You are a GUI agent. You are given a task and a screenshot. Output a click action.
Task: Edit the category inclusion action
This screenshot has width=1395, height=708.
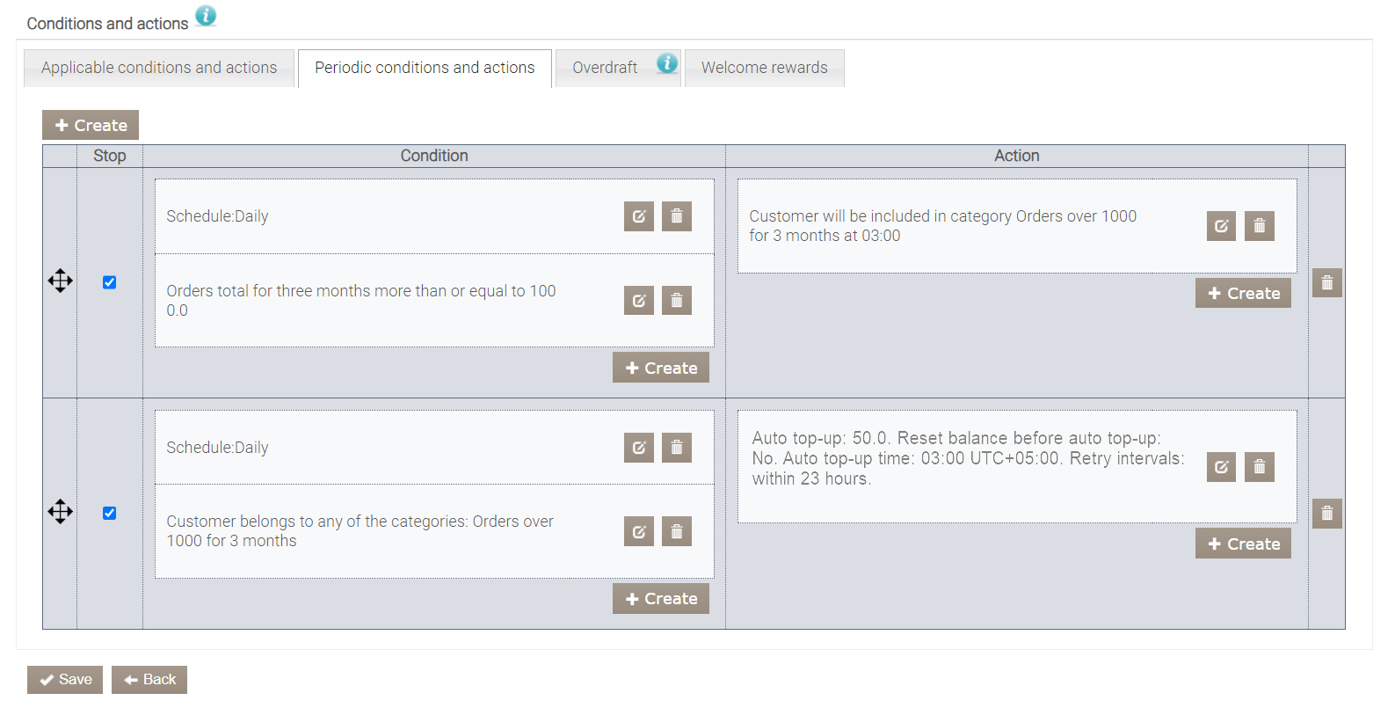1221,226
